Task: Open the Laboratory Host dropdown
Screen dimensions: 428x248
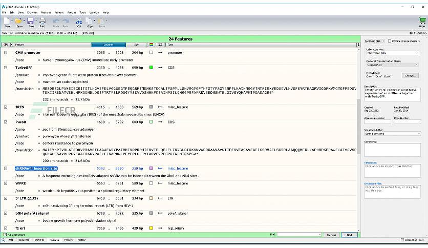Action: click(392, 53)
